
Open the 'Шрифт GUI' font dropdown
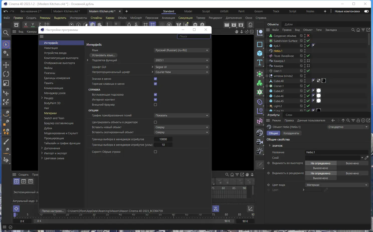click(x=181, y=67)
